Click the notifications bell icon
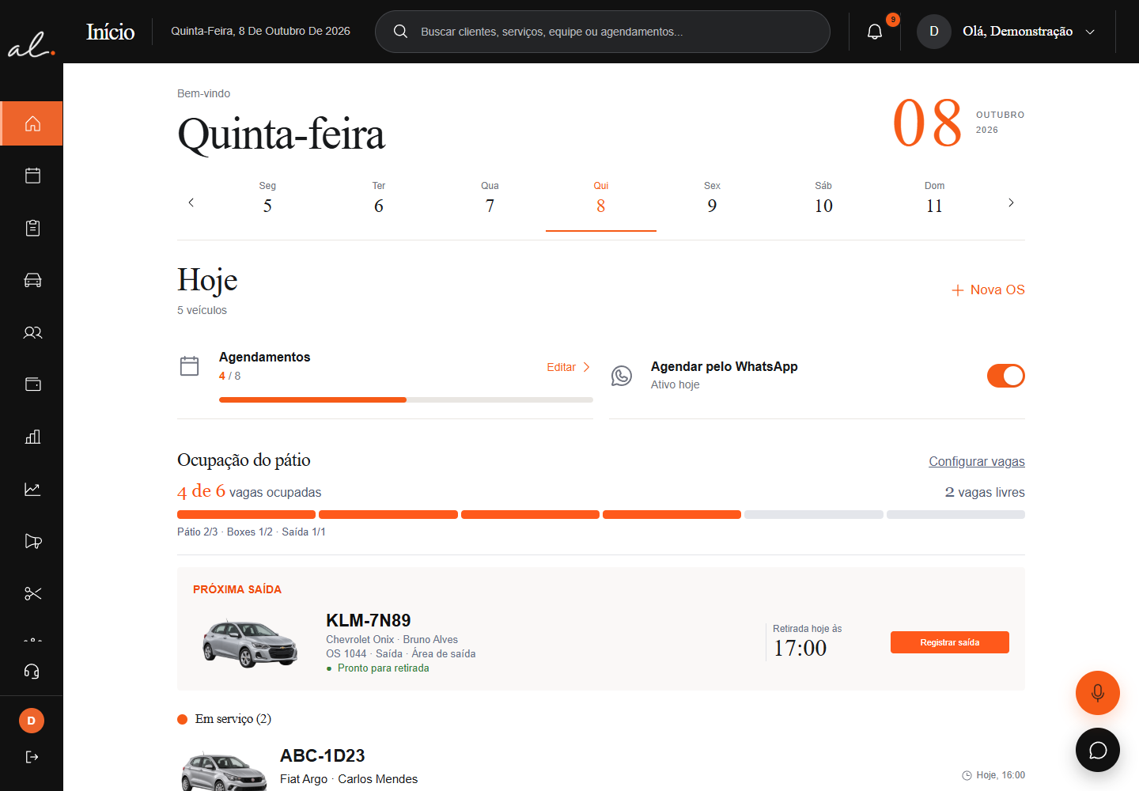 point(875,32)
